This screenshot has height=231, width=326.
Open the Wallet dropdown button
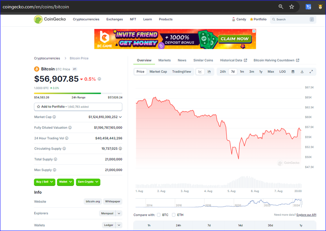click(66, 182)
